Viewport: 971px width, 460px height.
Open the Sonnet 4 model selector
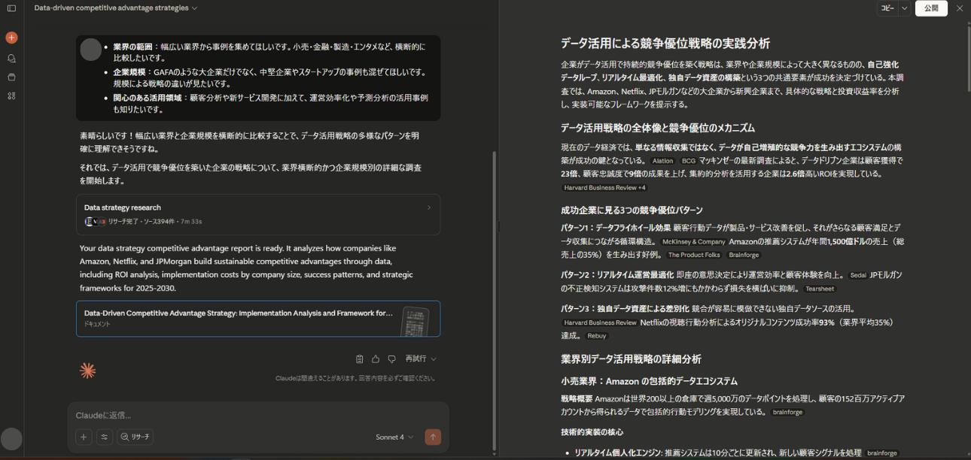pos(392,437)
